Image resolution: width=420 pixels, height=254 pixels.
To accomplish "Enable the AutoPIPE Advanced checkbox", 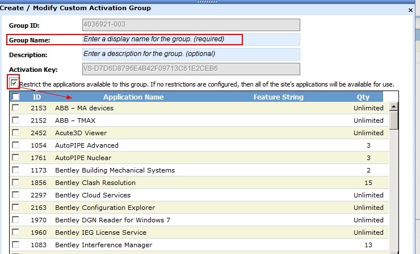I will coord(16,145).
